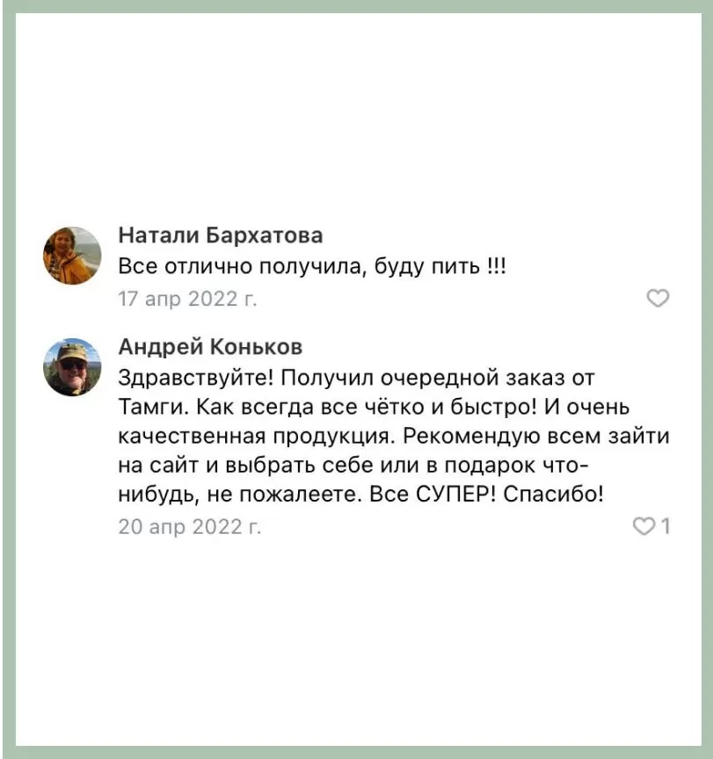
Task: Click the 17 апр 2022 г. timestamp
Action: 187,299
